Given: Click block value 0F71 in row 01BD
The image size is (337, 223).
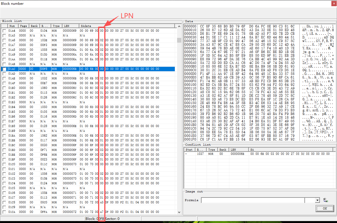Looking at the screenshot, I should [44, 150].
